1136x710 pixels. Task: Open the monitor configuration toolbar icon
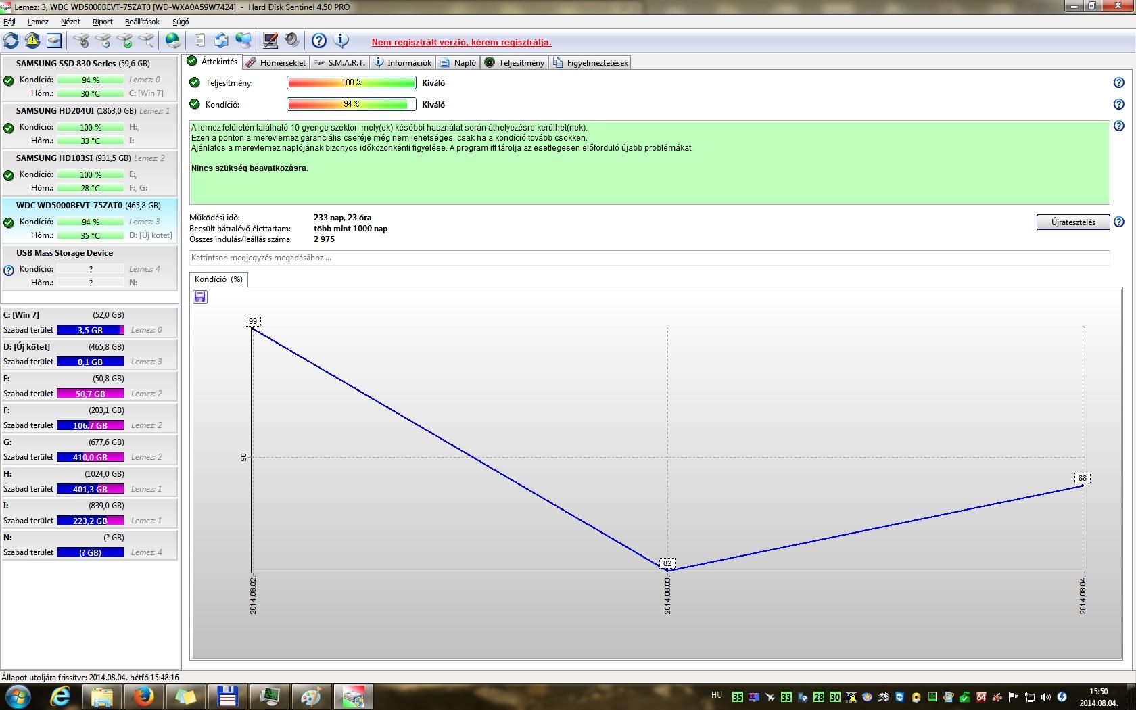pos(270,41)
